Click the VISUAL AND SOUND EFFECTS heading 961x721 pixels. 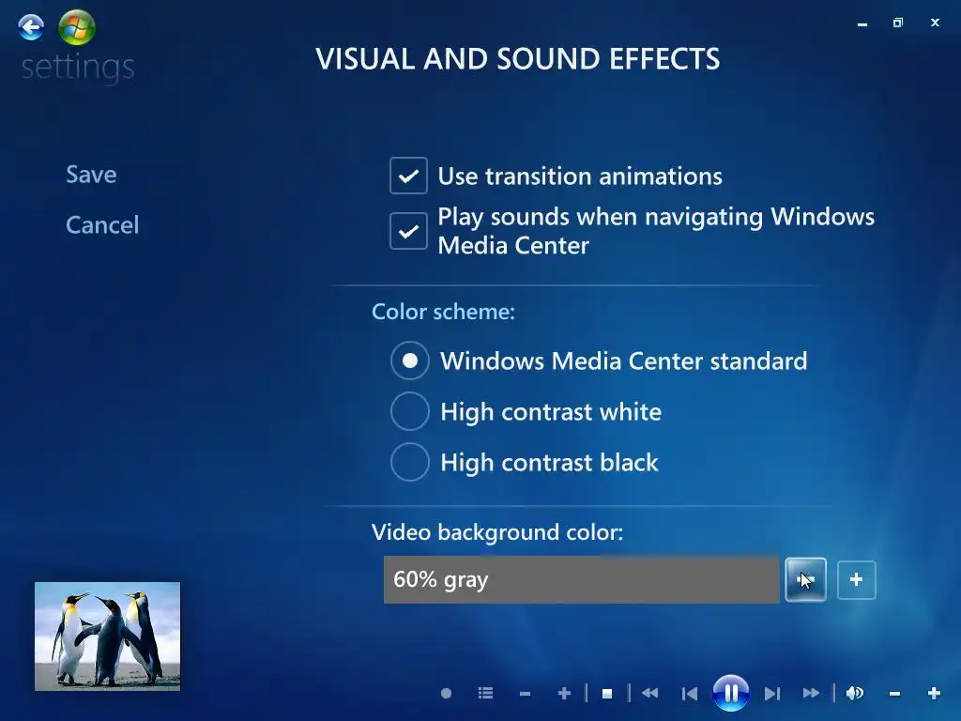pyautogui.click(x=518, y=59)
